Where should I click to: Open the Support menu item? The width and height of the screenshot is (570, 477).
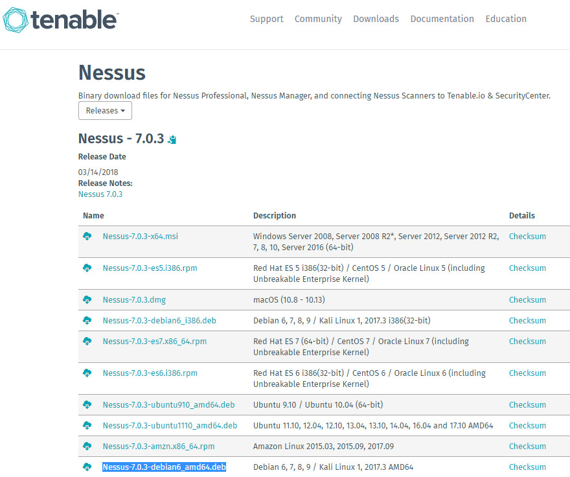pyautogui.click(x=266, y=19)
